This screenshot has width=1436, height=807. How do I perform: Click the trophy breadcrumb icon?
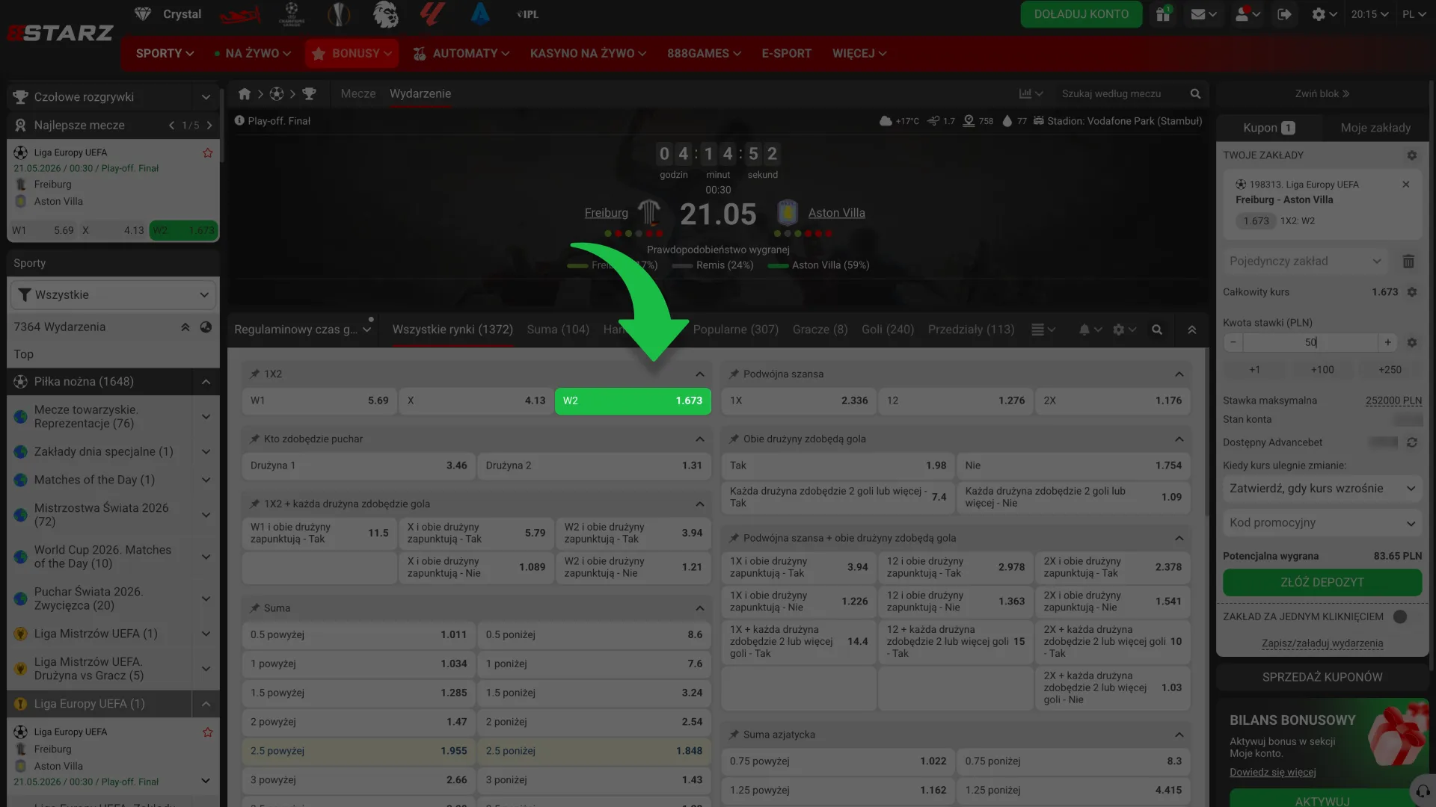coord(309,94)
